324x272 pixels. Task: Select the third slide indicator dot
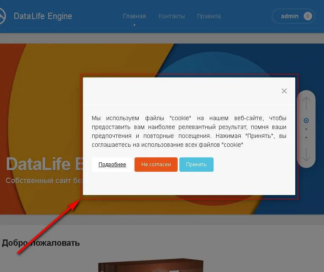[x=306, y=137]
